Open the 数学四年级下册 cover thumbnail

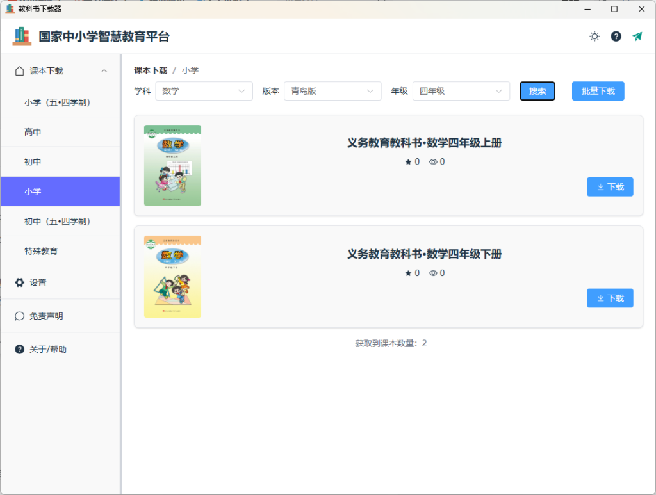click(x=172, y=276)
